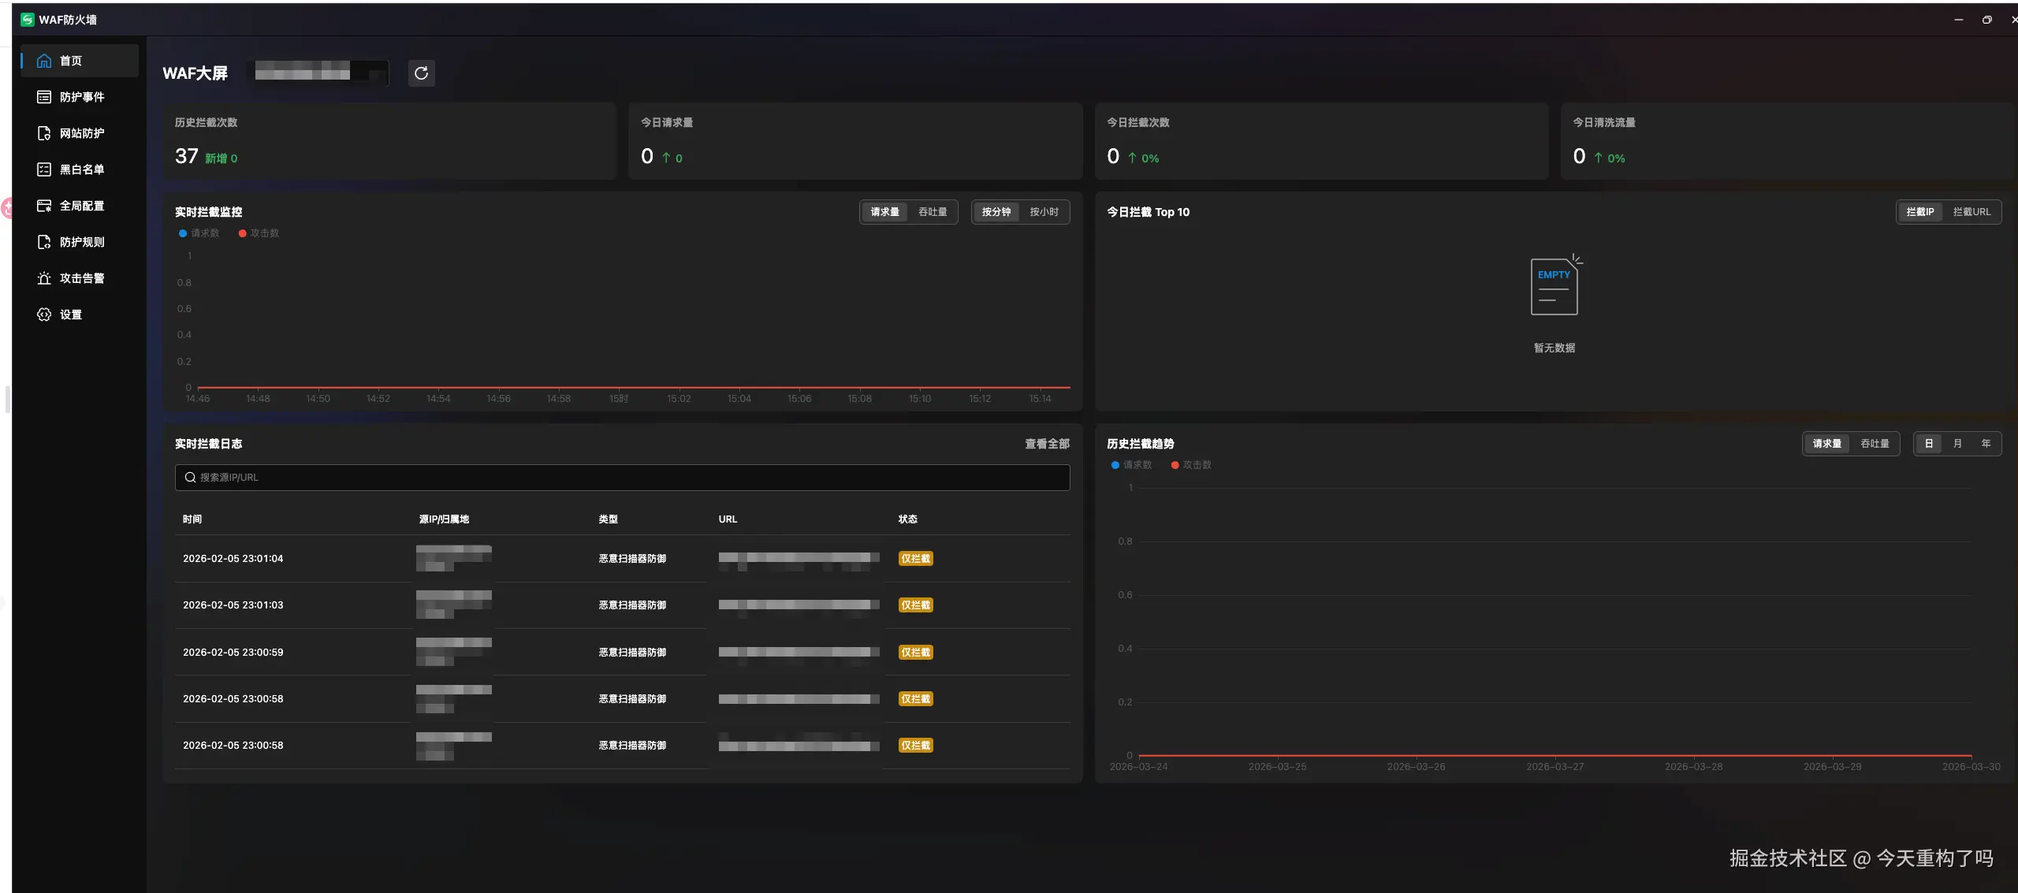The height and width of the screenshot is (893, 2018).
Task: Open 防护事件 from sidebar icon
Action: coord(44,97)
